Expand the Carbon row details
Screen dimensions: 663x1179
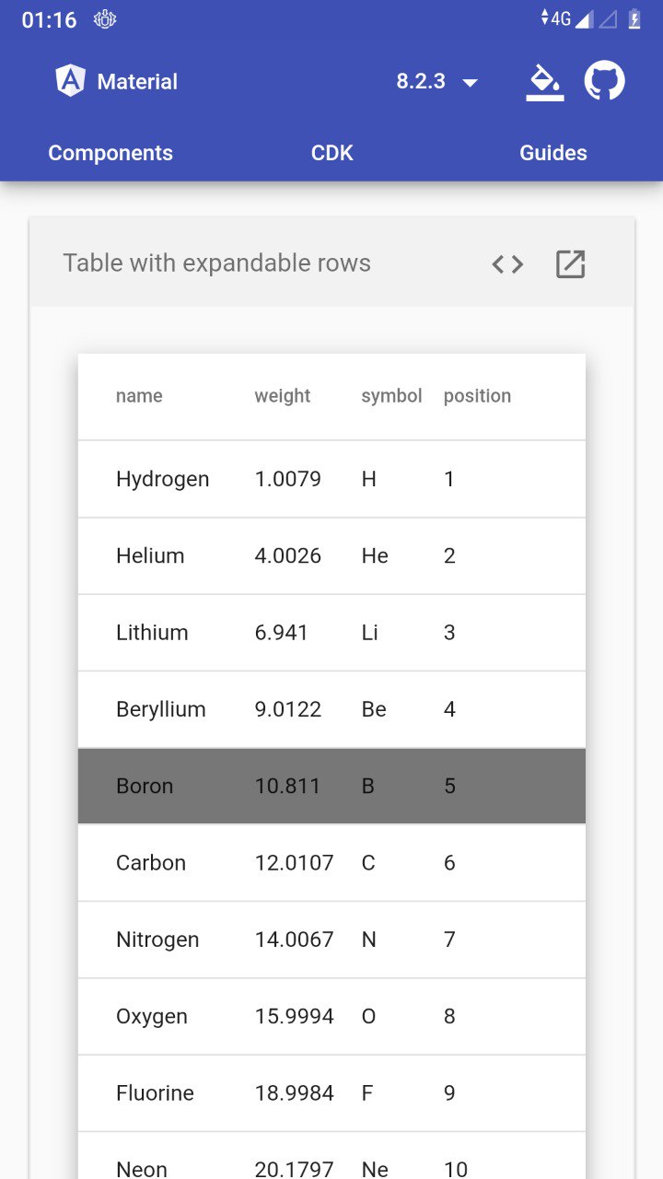coord(331,863)
